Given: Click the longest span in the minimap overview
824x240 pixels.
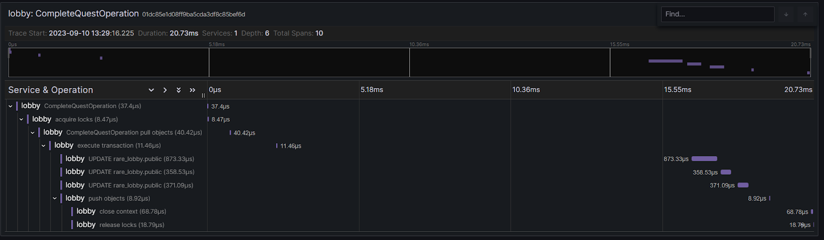Looking at the screenshot, I should [x=665, y=61].
